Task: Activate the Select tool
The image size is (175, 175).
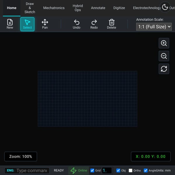Action: pos(27,24)
